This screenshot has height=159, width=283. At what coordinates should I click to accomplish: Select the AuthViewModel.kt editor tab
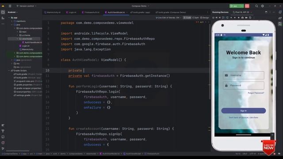point(116,12)
